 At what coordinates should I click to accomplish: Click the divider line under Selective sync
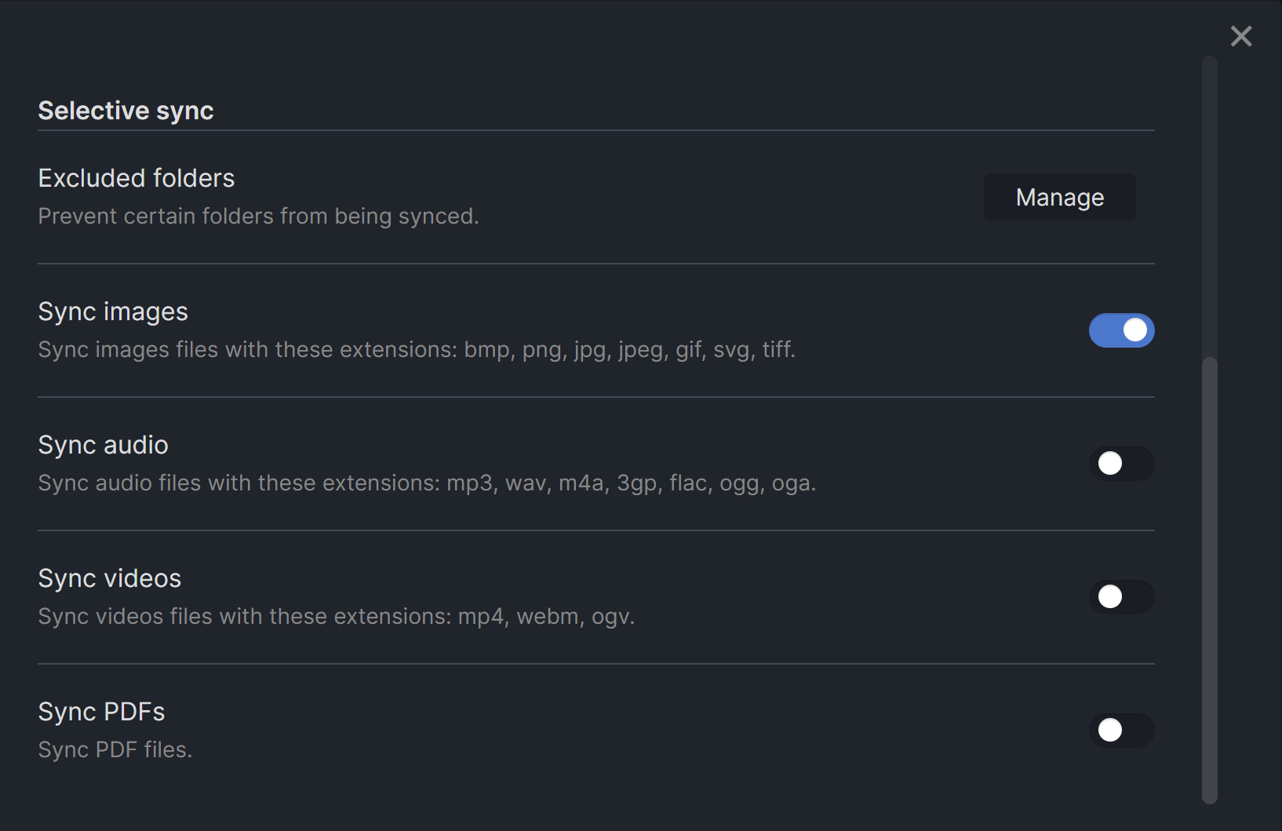pyautogui.click(x=595, y=130)
